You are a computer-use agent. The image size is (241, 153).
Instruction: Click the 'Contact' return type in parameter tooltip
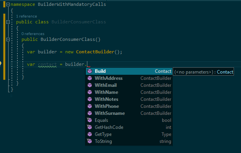pos(225,72)
